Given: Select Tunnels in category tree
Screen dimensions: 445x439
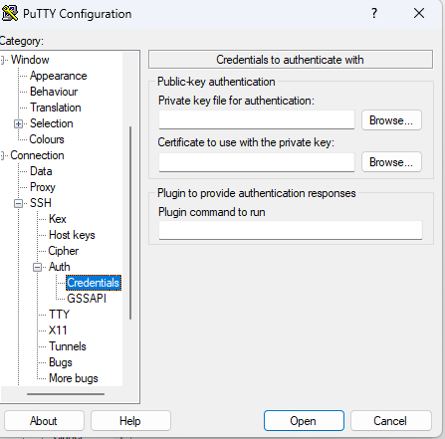Looking at the screenshot, I should tap(68, 346).
